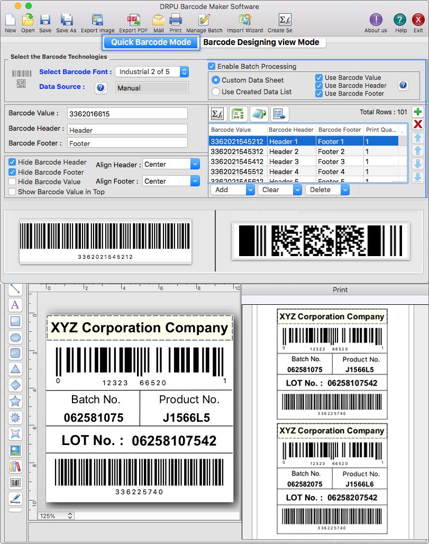Image resolution: width=429 pixels, height=544 pixels.
Task: Select the Triangle shape tool
Action: coord(15,369)
